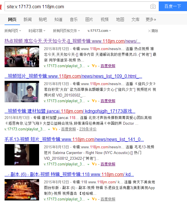Open the 副本 (6) 视频特辑 result title
Viewport: 187px width, 203px height.
(69, 174)
